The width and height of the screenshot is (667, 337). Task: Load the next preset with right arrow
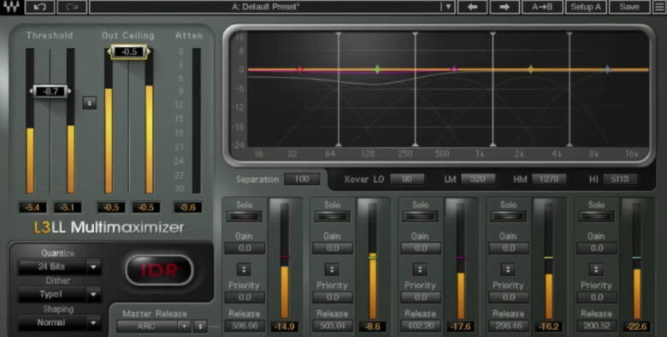tap(505, 7)
